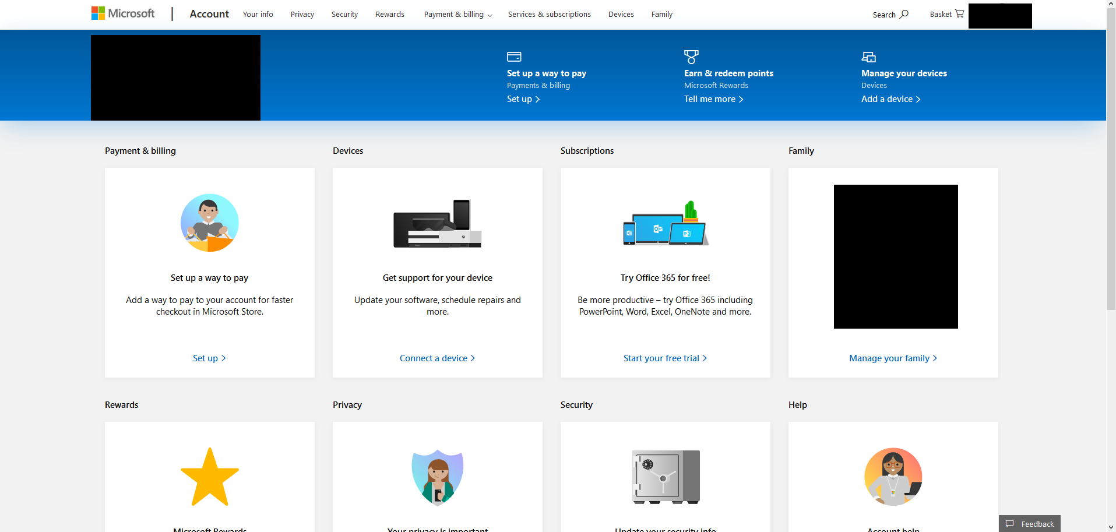Open the Search magnifier icon
Screen dimensions: 1116x532
coord(904,14)
